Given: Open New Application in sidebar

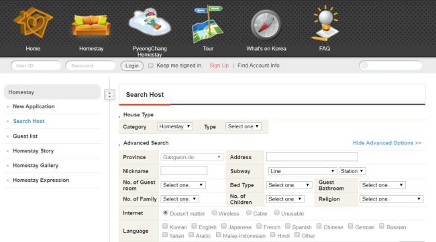Looking at the screenshot, I should pos(34,106).
